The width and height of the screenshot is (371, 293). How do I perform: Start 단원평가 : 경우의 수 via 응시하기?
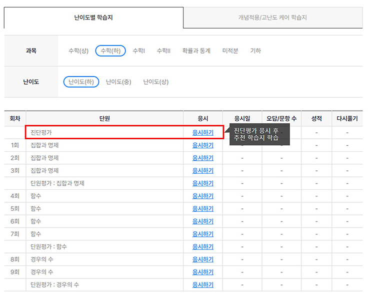tap(203, 284)
